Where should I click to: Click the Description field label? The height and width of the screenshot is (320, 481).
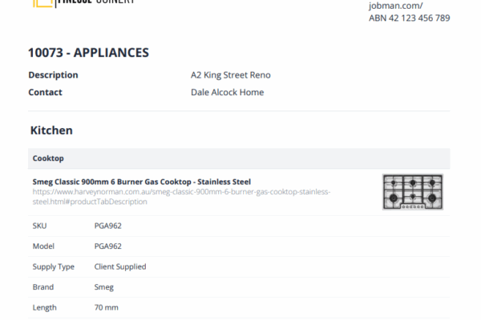point(53,75)
